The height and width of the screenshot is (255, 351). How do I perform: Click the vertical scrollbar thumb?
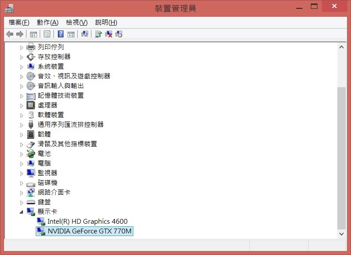point(341,158)
